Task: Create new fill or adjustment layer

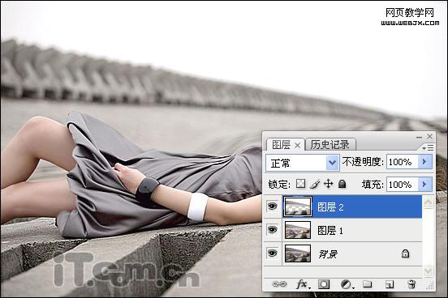Action: coord(347,284)
